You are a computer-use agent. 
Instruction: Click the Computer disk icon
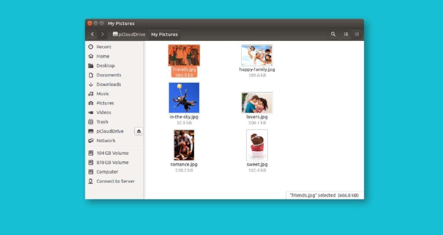tap(91, 172)
